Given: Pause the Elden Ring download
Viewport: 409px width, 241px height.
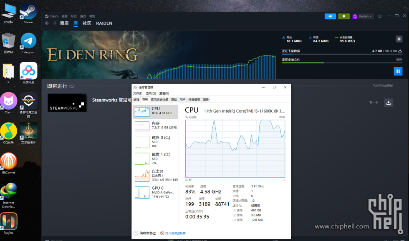Looking at the screenshot, I should (398, 71).
